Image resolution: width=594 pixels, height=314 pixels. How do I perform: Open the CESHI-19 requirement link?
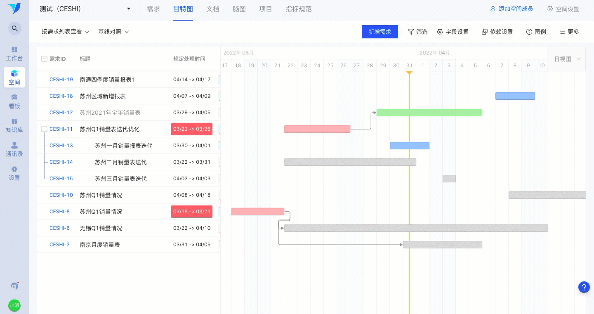pos(61,80)
